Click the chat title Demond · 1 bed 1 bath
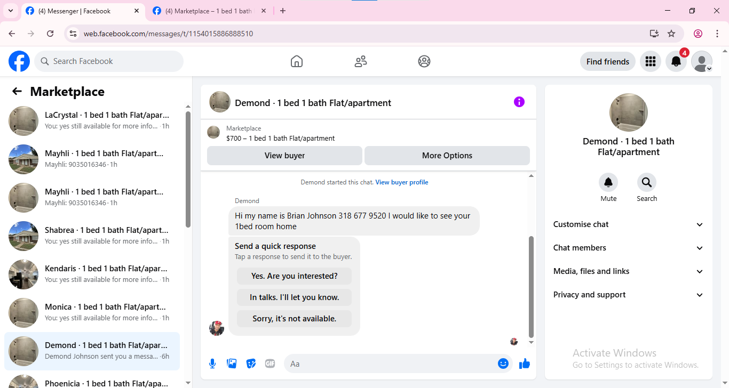 pyautogui.click(x=313, y=103)
